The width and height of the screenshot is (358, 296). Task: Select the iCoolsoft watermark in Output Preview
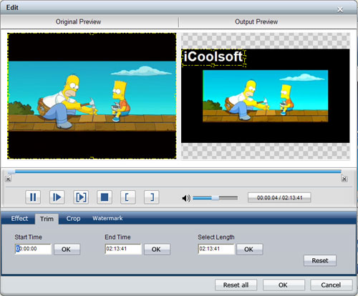coord(213,57)
